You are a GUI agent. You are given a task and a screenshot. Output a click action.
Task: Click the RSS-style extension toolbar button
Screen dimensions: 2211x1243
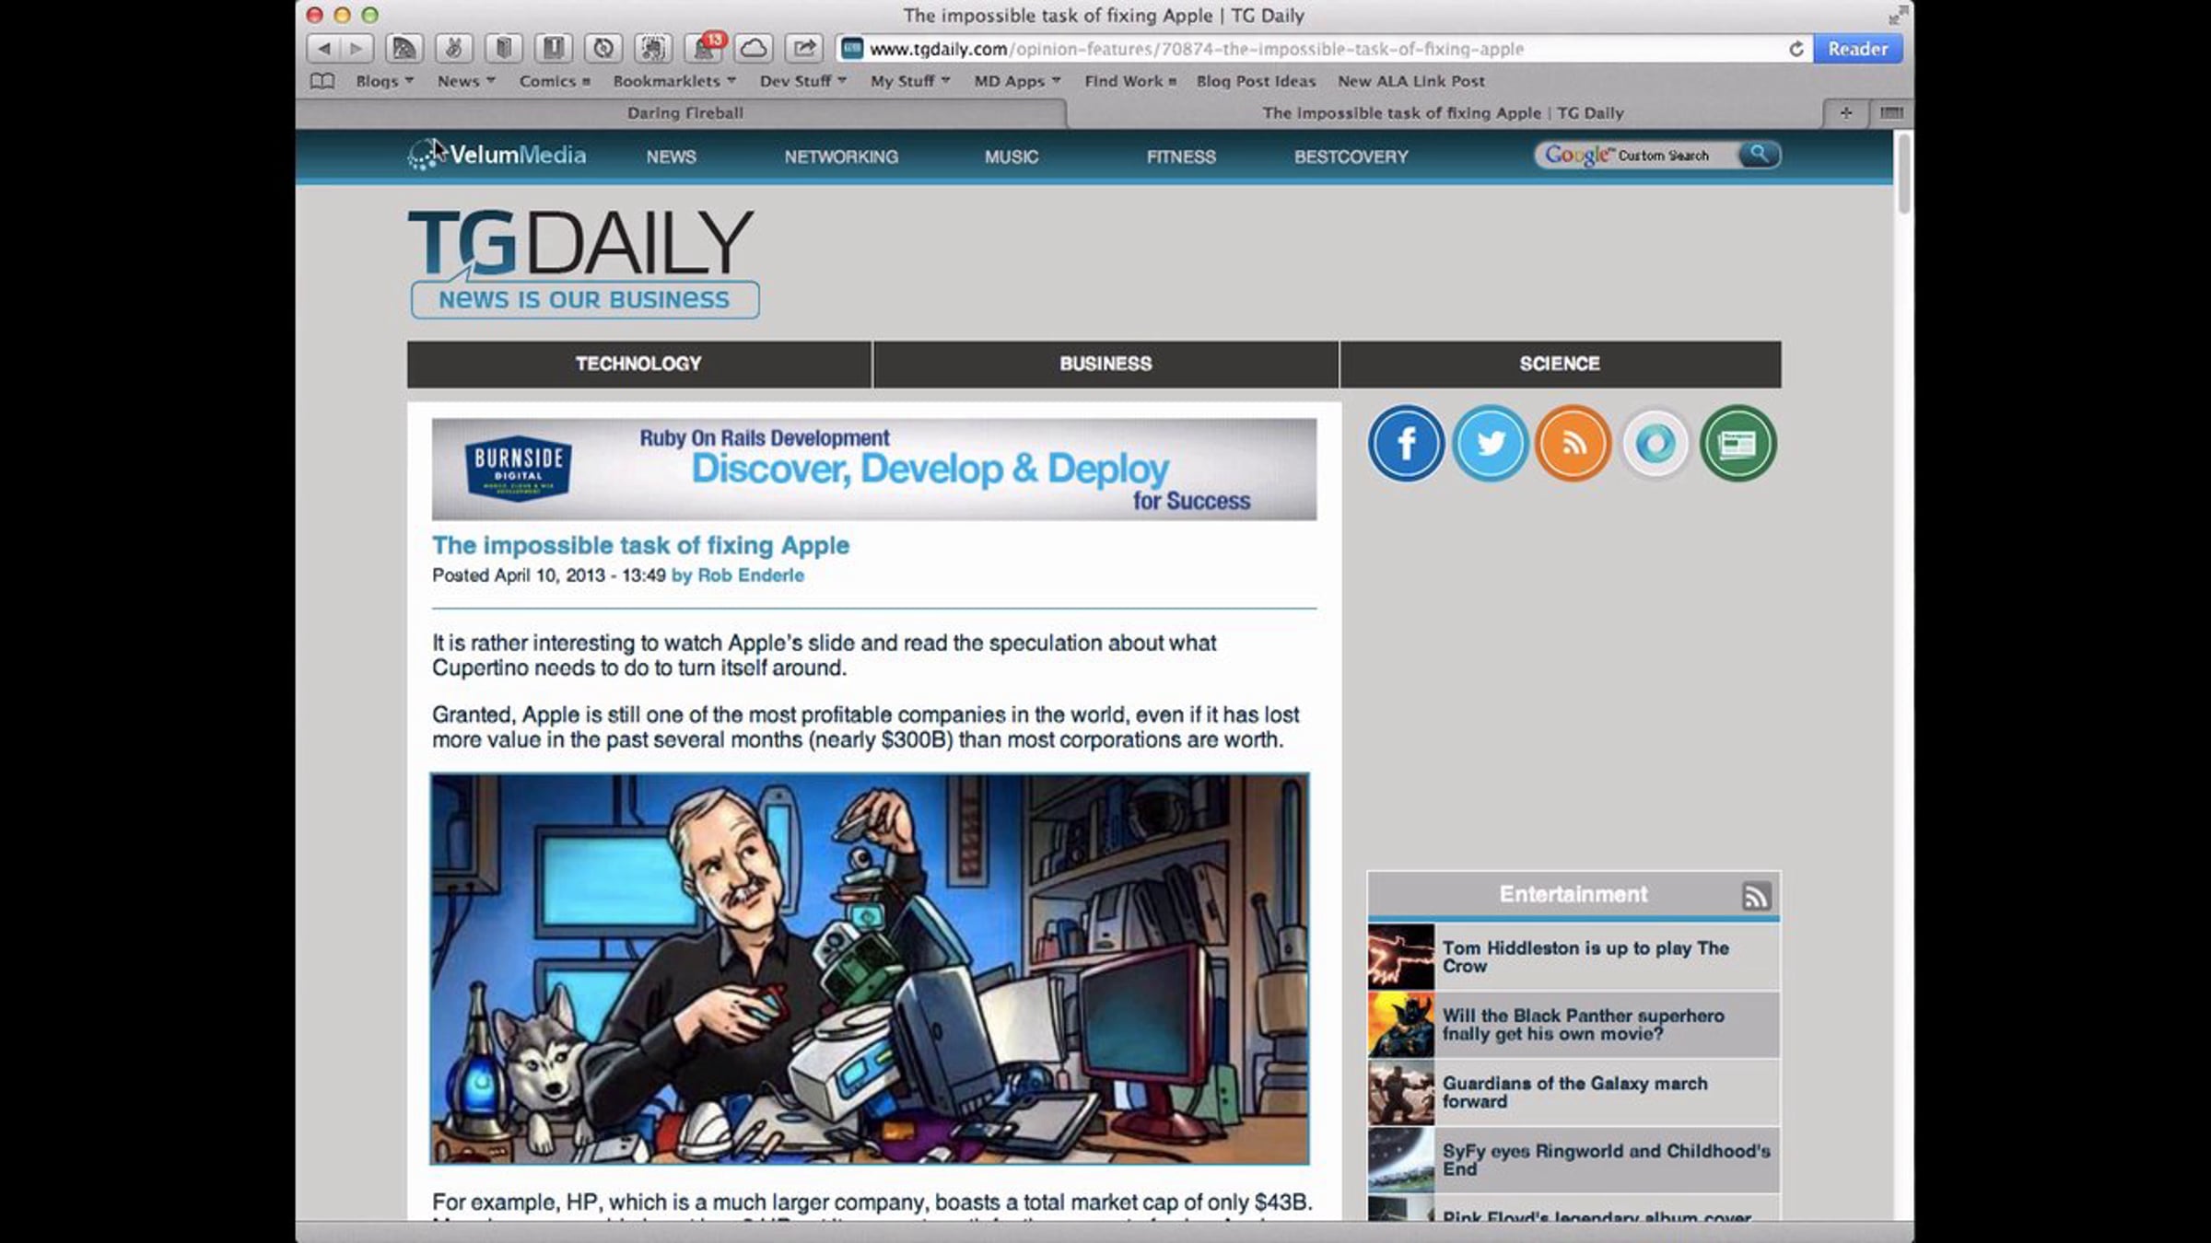point(404,49)
